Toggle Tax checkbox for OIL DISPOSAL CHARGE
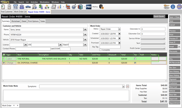The height and width of the screenshot is (108, 182). 135,63
